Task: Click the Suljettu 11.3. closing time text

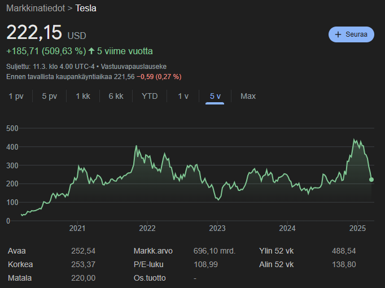Action: click(50, 67)
